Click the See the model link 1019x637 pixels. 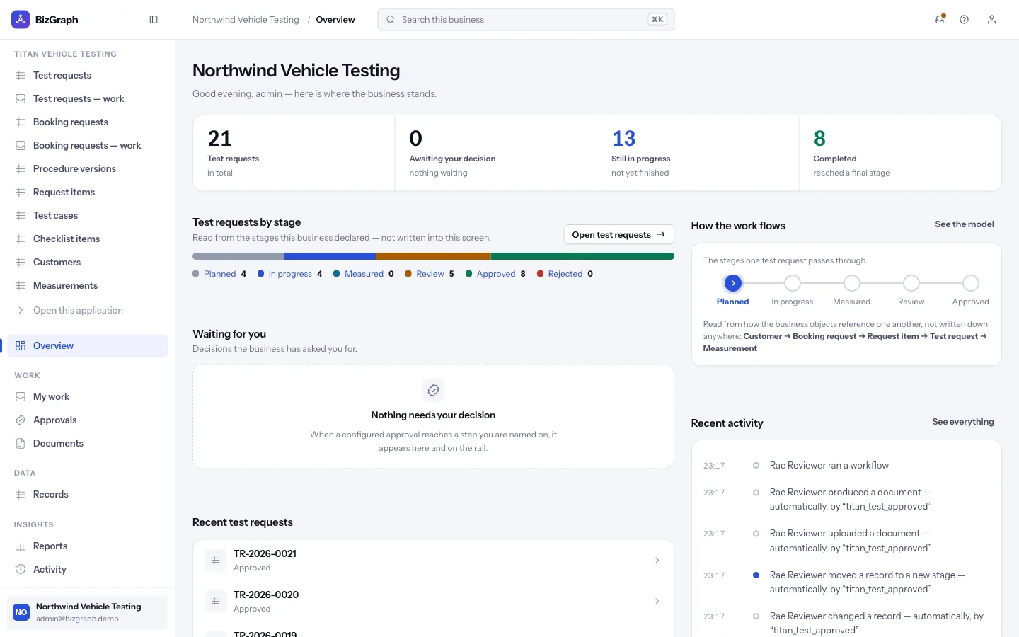(965, 224)
